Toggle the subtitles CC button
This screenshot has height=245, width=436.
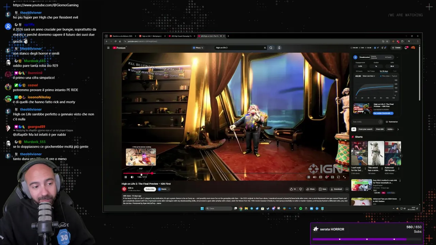321,177
